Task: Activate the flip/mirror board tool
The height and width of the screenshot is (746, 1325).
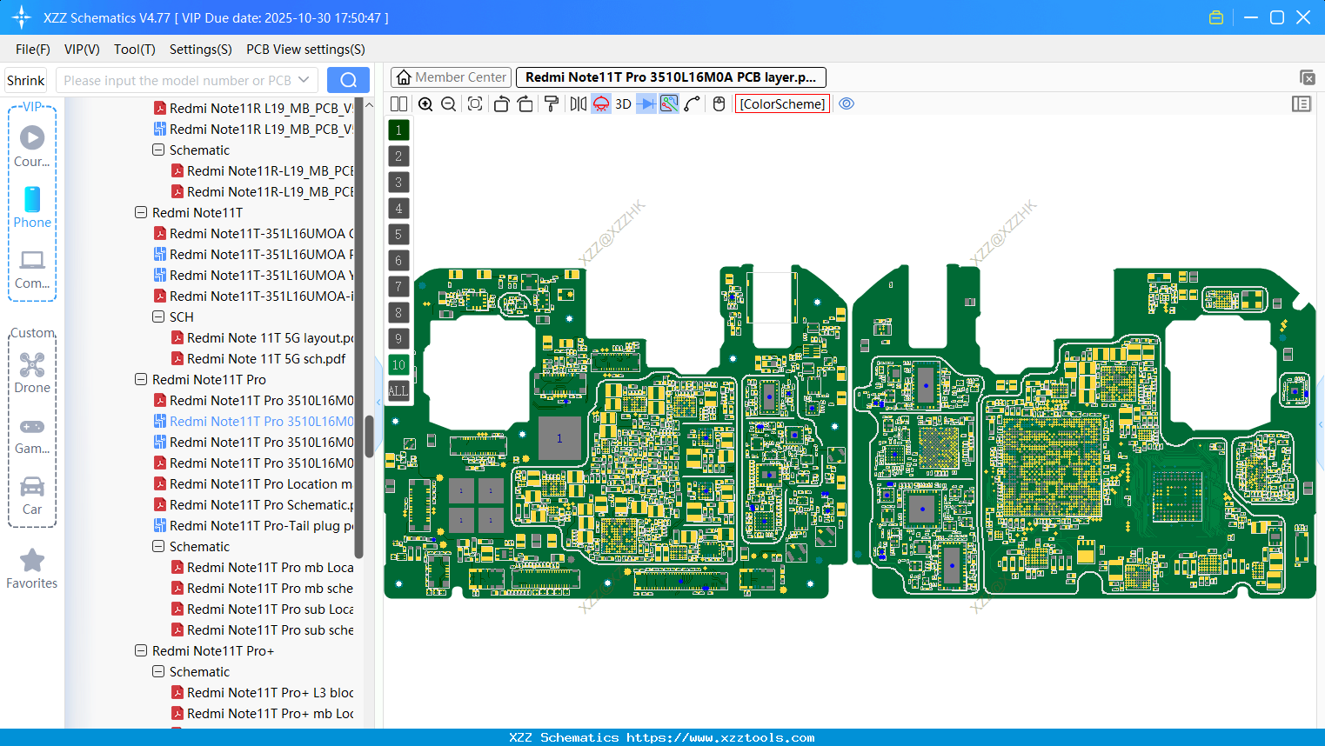Action: point(577,103)
